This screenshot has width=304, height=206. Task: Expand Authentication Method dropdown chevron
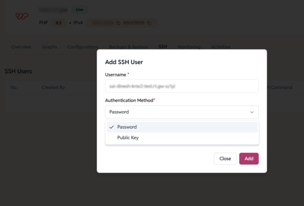tap(252, 112)
